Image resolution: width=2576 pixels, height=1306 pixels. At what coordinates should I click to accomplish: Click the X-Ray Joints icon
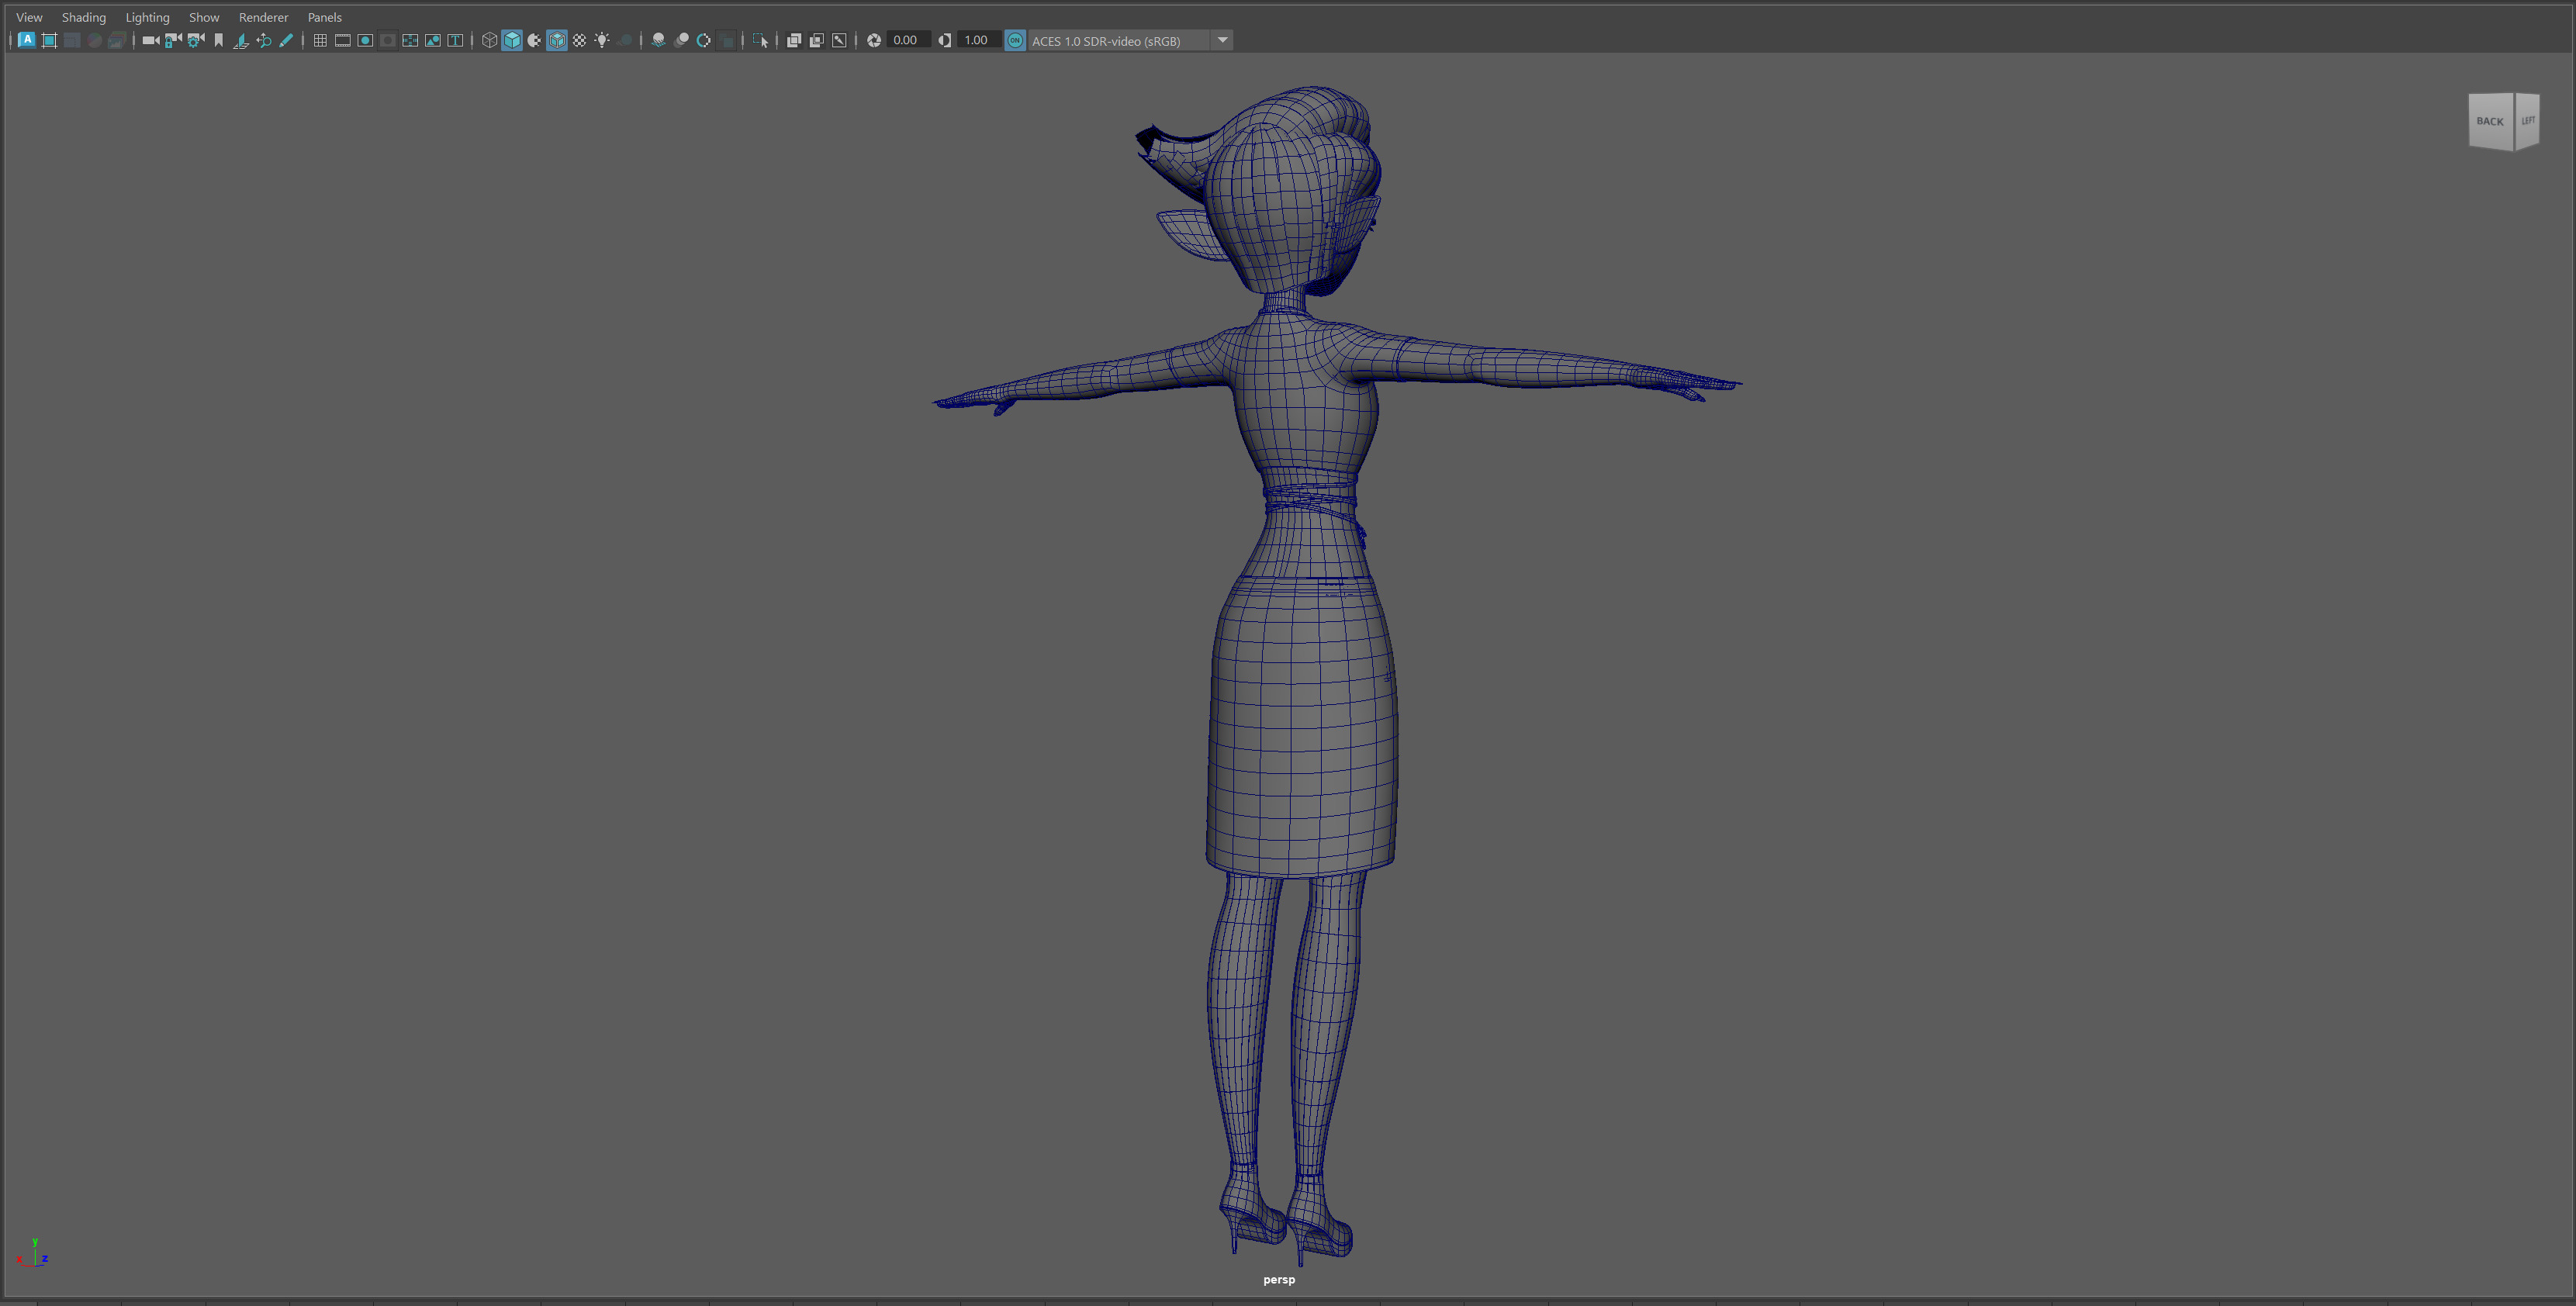point(840,40)
